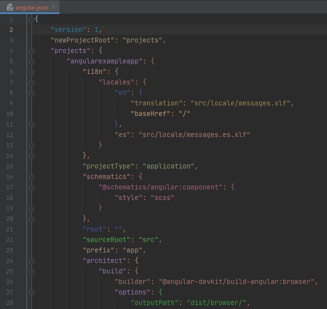The width and height of the screenshot is (327, 309).
Task: Click line number 2 in the gutter
Action: pyautogui.click(x=11, y=30)
